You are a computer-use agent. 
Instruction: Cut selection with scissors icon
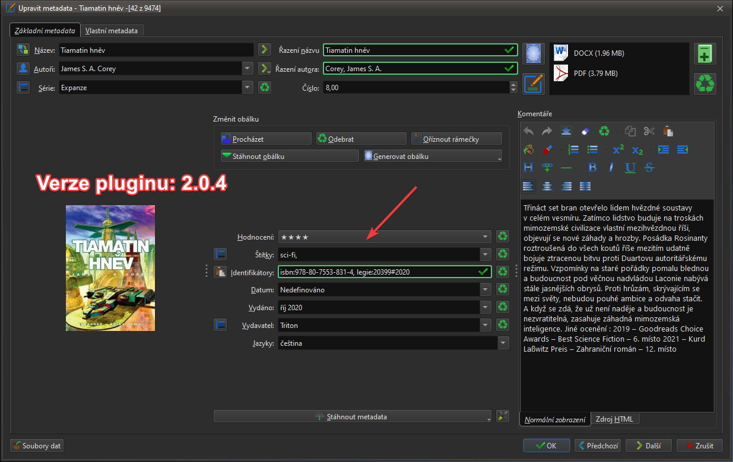649,131
